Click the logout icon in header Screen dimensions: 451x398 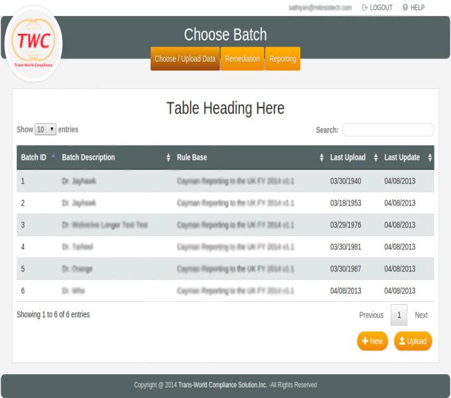(365, 7)
